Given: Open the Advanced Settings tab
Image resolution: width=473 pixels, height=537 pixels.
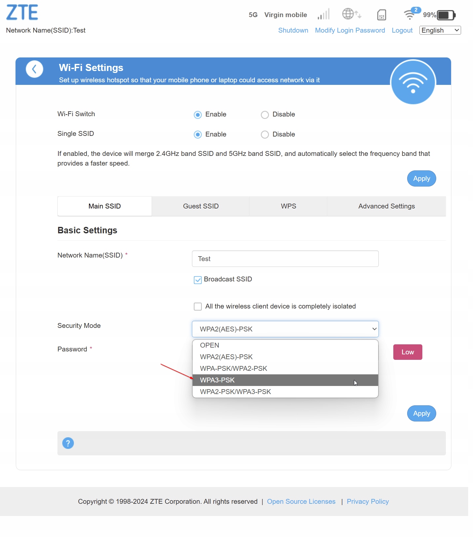Looking at the screenshot, I should [386, 206].
